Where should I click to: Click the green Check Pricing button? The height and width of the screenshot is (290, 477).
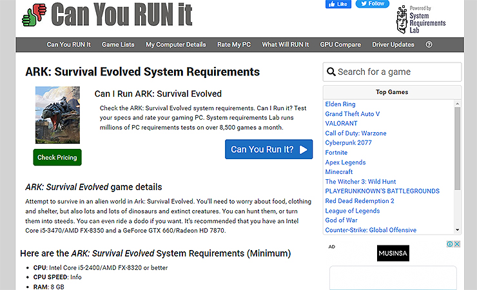click(x=57, y=157)
